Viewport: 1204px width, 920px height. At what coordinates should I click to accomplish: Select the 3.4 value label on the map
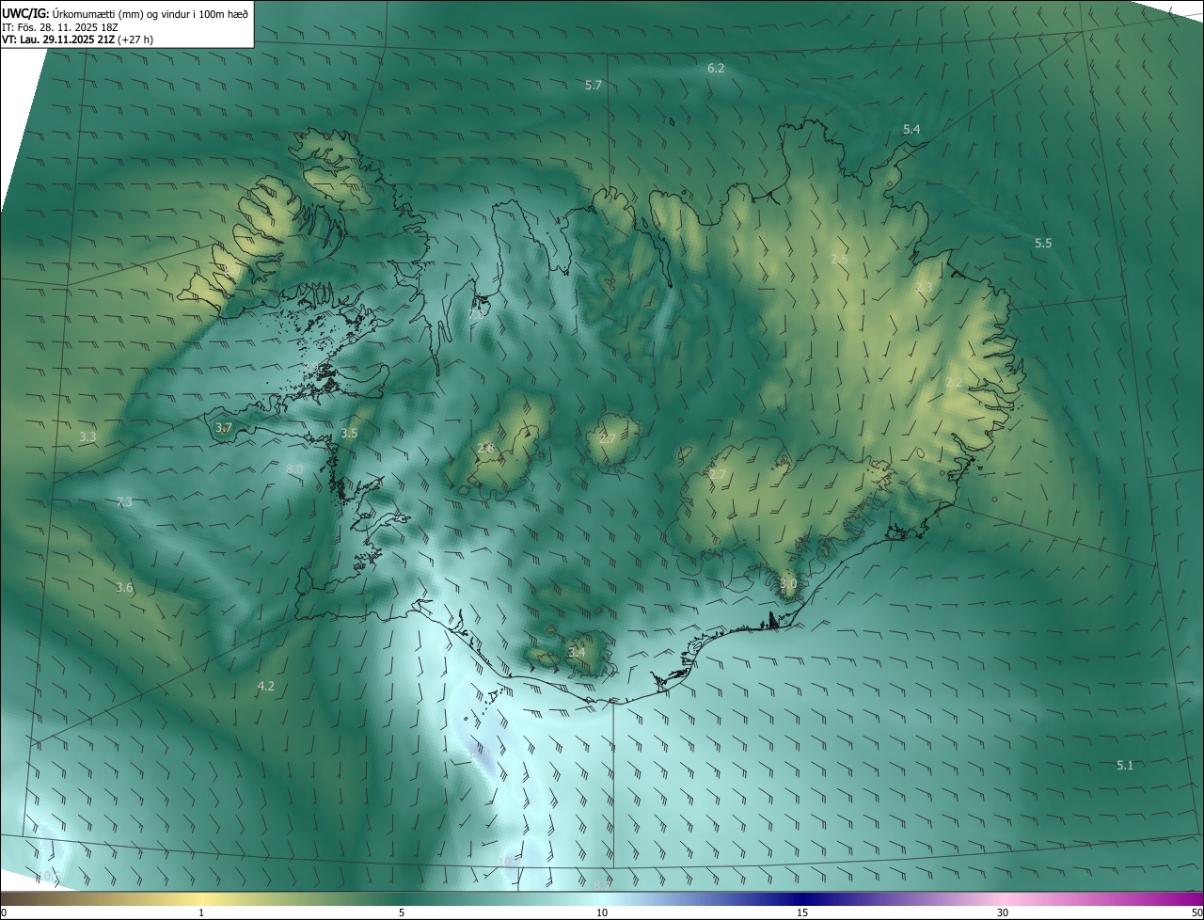point(577,652)
